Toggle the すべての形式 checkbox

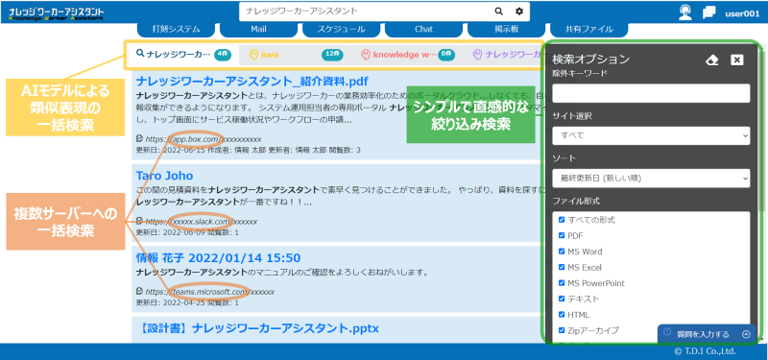click(562, 220)
